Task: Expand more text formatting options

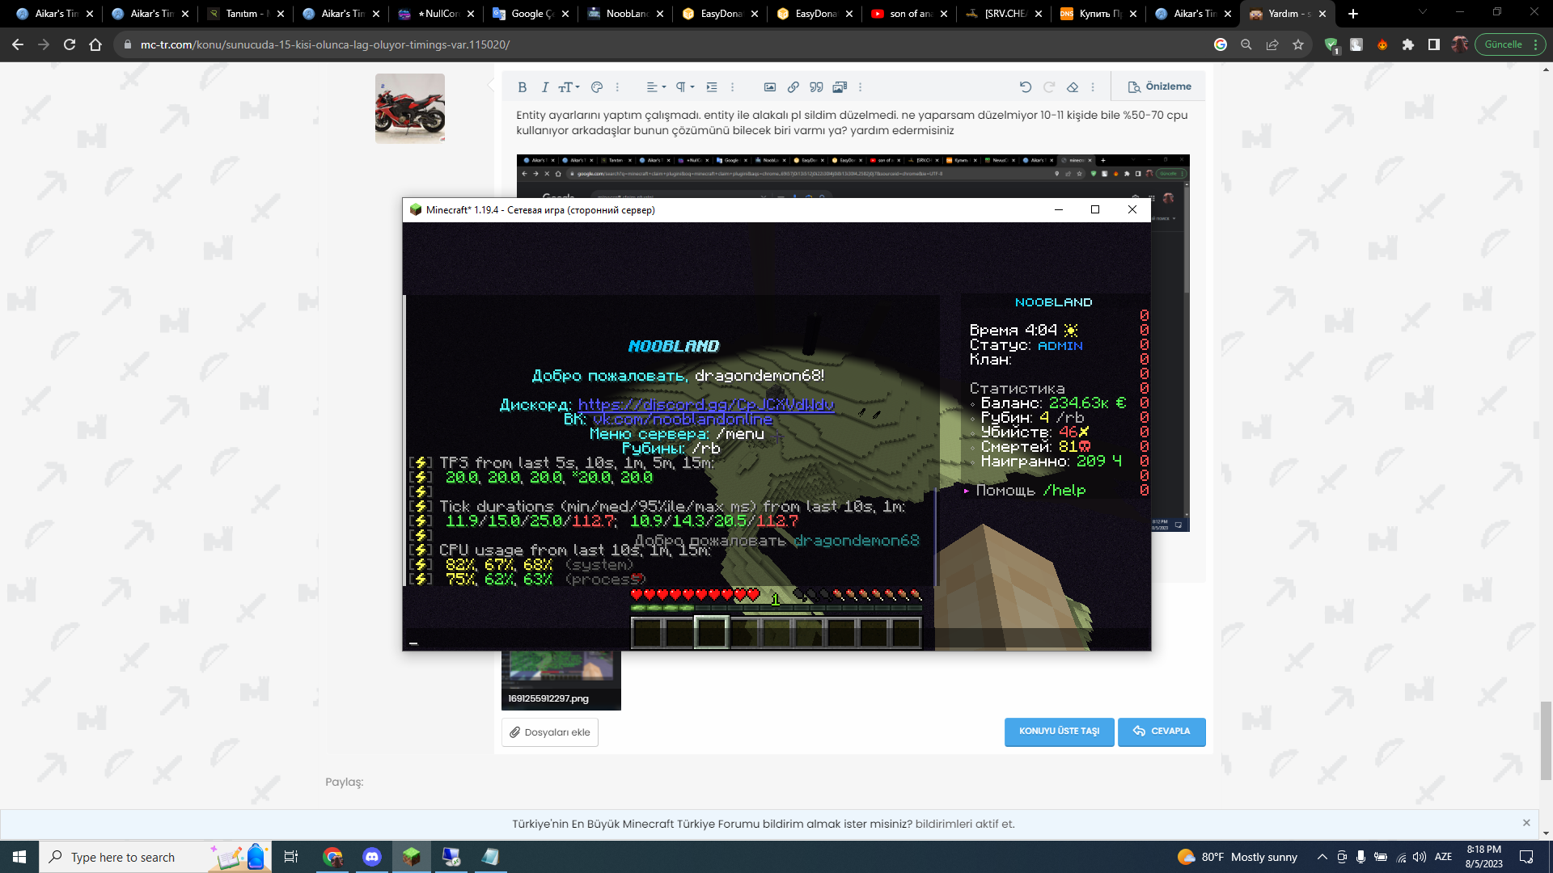Action: click(x=617, y=87)
